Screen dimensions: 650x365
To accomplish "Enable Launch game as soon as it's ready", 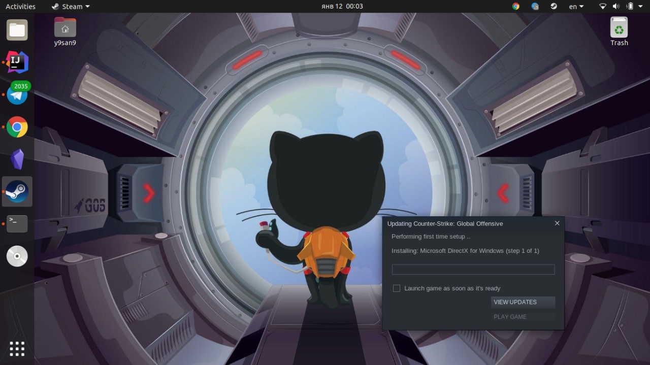I will click(397, 288).
